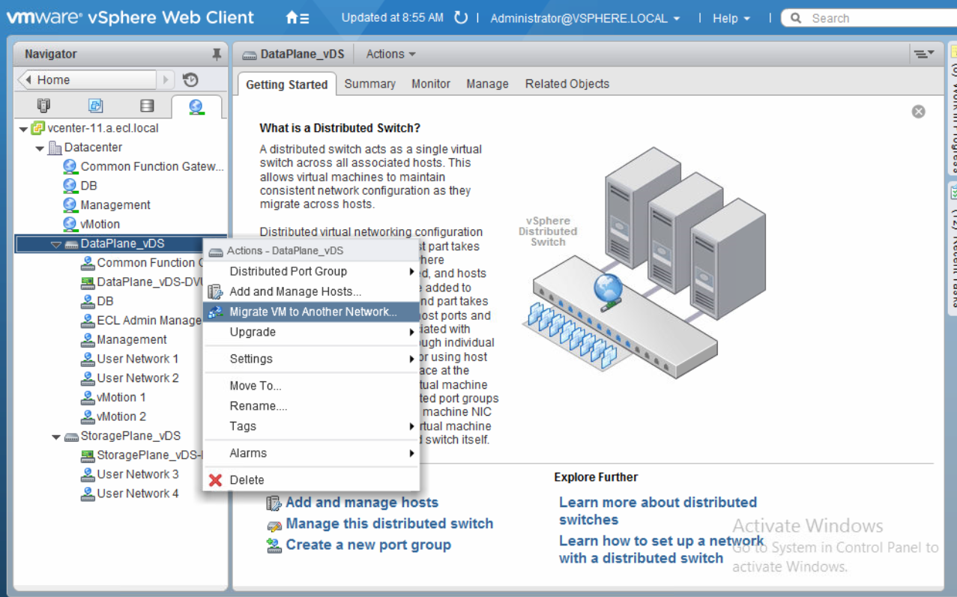Collapse the Datacenter tree node

(40, 148)
